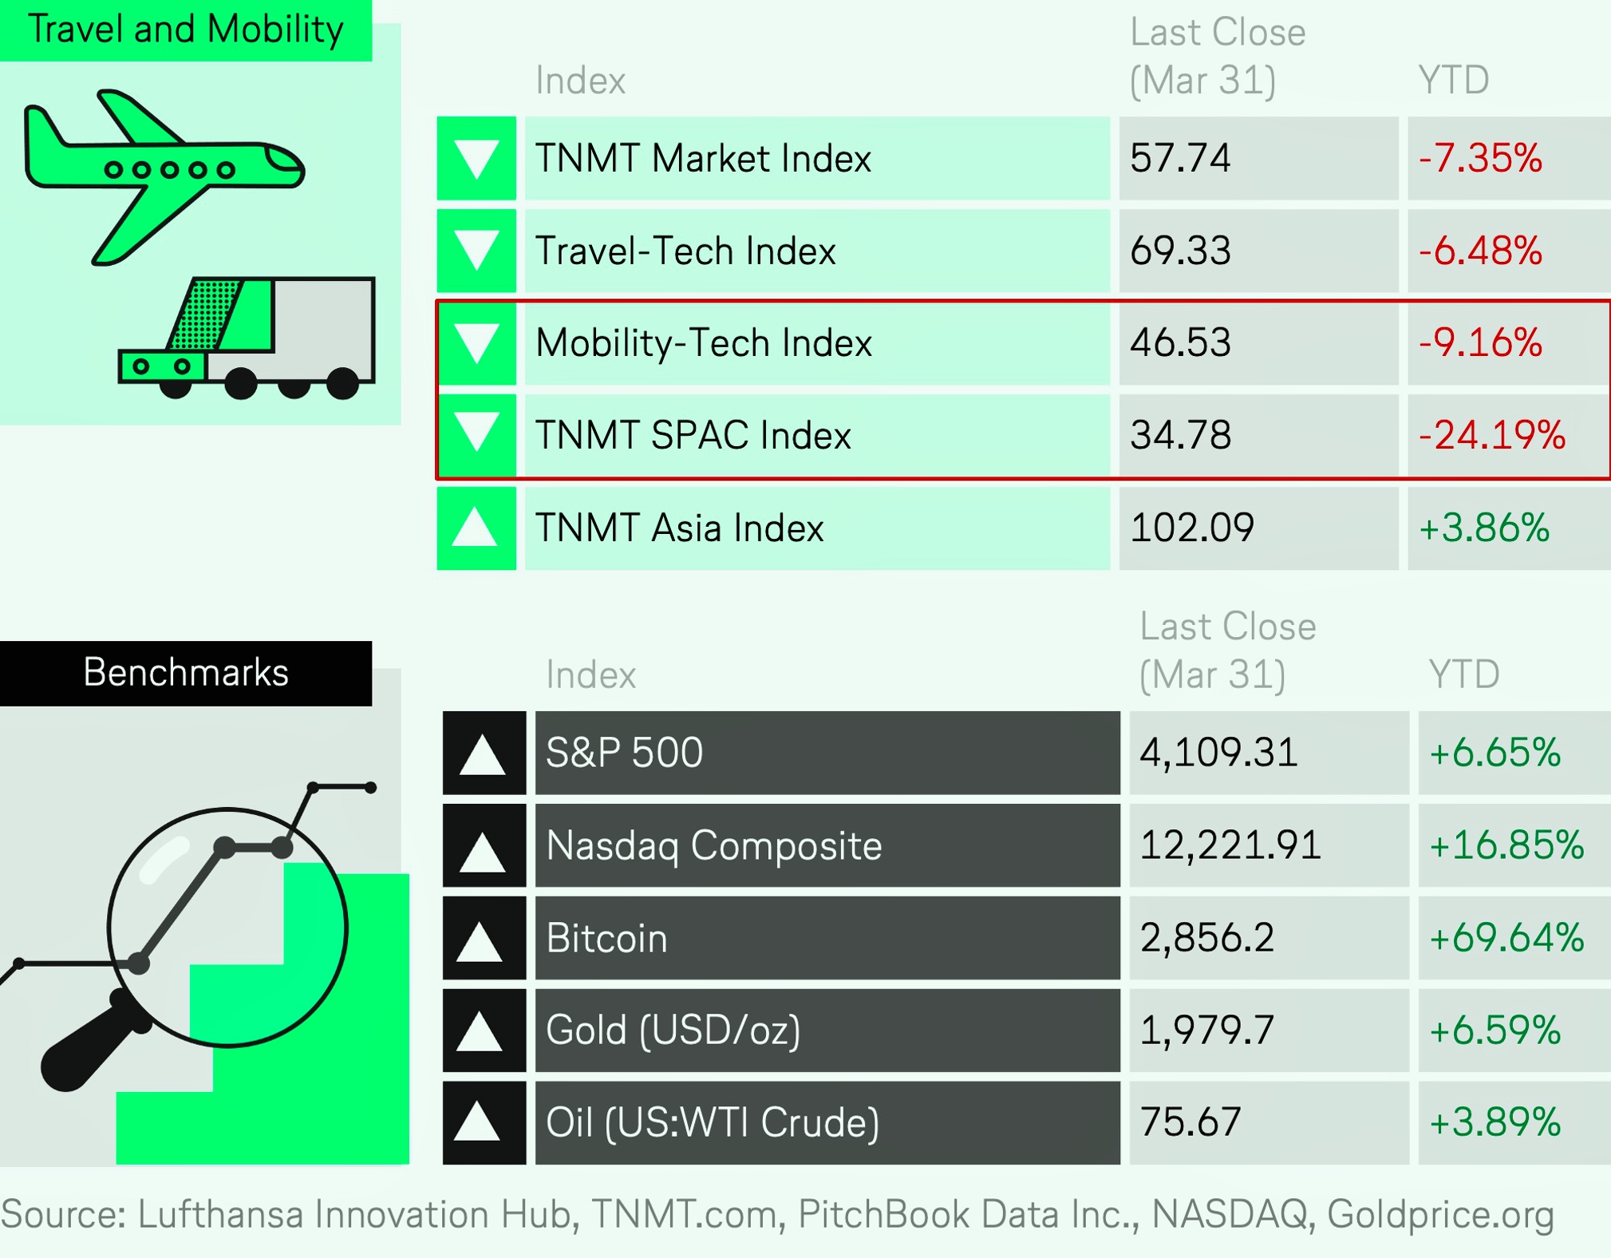Click the down arrow next to Travel-Tech Index
This screenshot has width=1611, height=1258.
476,251
